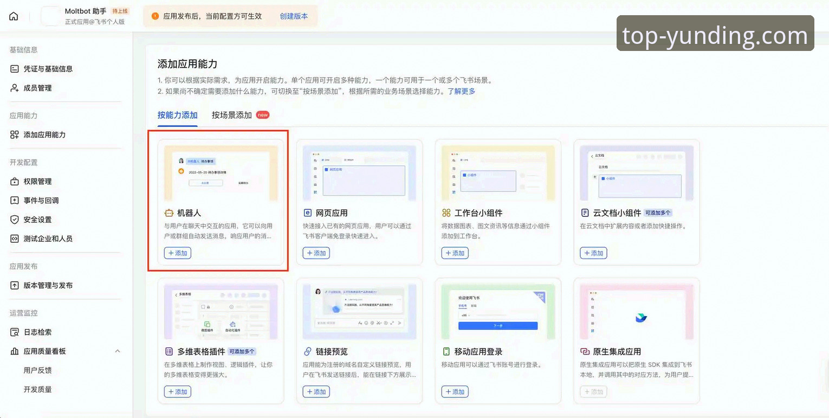Click the 可添加多个 tag on 多维表格插件
Image resolution: width=829 pixels, height=418 pixels.
tap(242, 352)
